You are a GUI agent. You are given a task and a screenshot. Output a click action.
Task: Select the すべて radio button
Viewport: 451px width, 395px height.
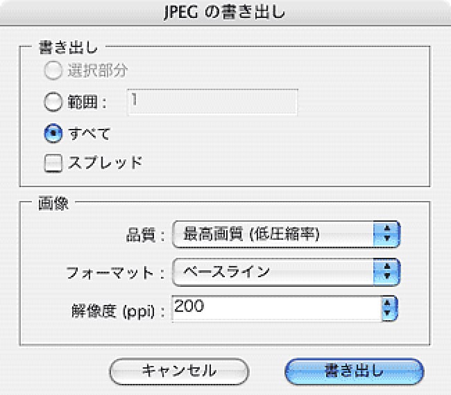coord(53,132)
